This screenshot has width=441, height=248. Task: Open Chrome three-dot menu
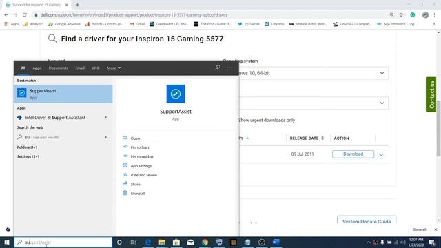click(435, 15)
